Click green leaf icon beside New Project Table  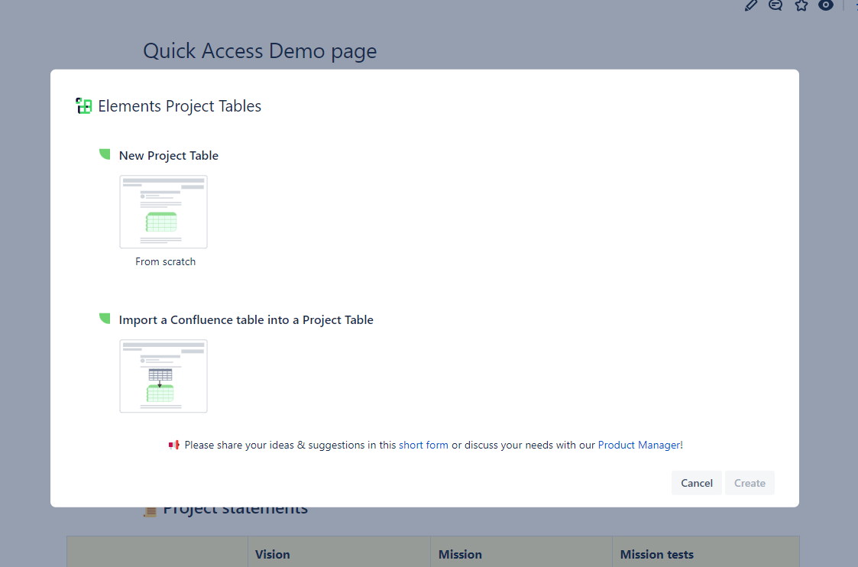pyautogui.click(x=105, y=154)
